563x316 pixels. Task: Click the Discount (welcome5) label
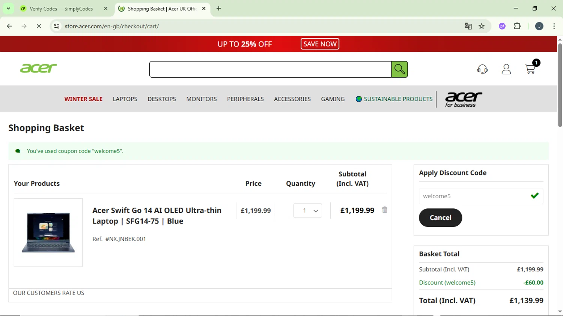447,283
